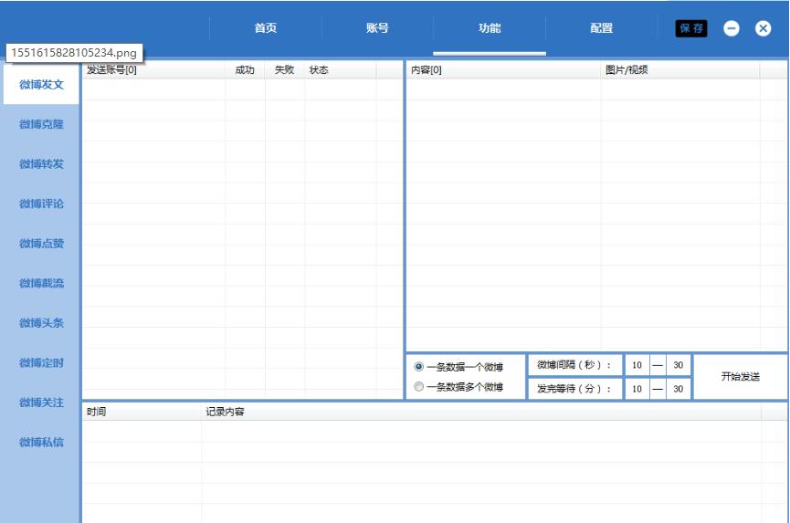
Task: Click the 记录内容 log column header
Action: 481,412
